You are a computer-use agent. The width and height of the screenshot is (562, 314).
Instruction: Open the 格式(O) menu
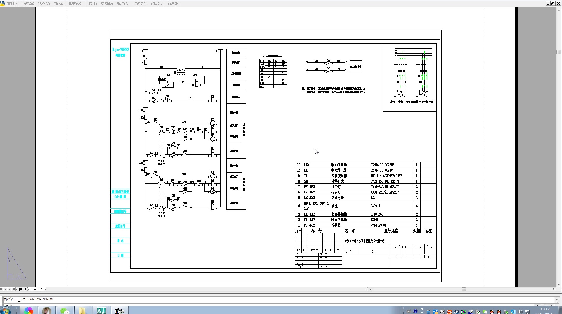point(75,4)
